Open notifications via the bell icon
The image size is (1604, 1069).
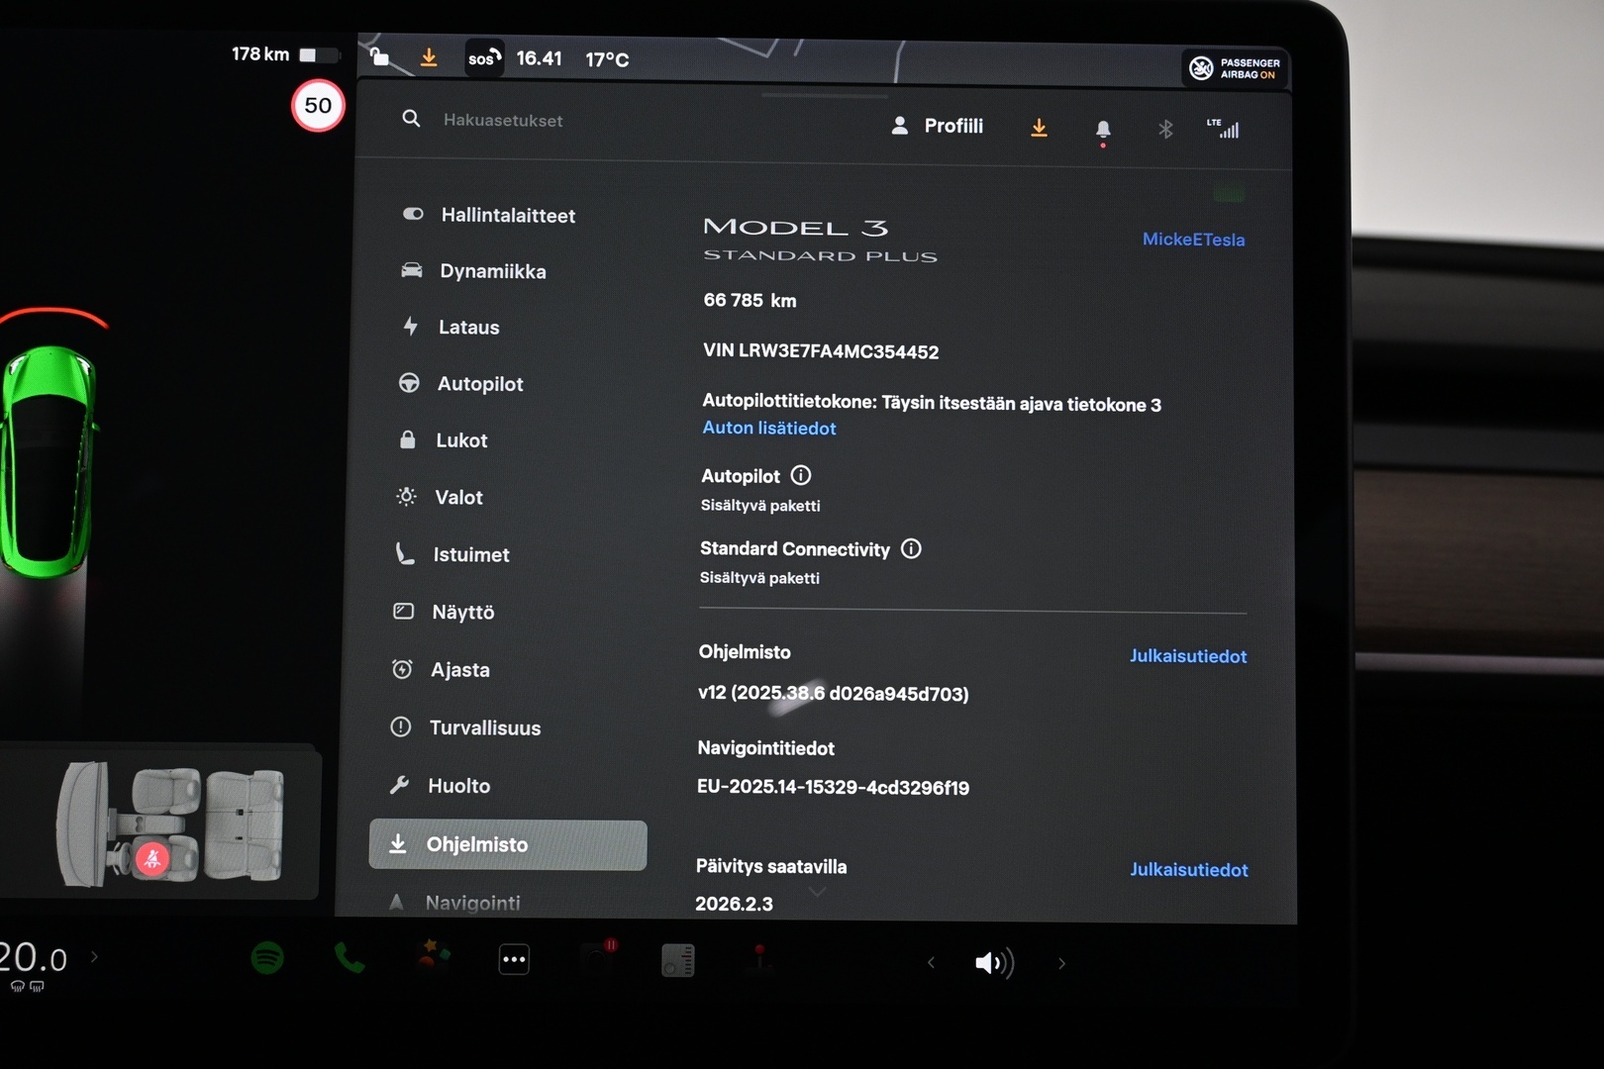click(1103, 129)
